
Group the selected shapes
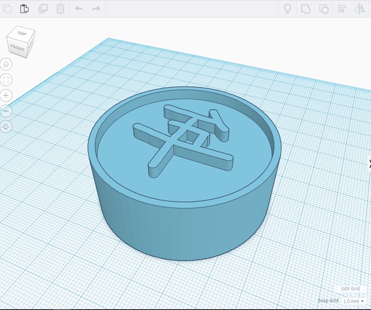click(x=305, y=9)
